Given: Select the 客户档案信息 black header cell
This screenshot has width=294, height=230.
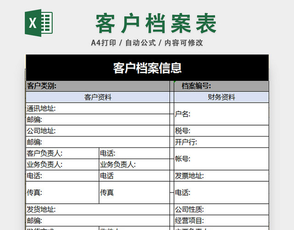Looking at the screenshot, I should [x=147, y=68].
